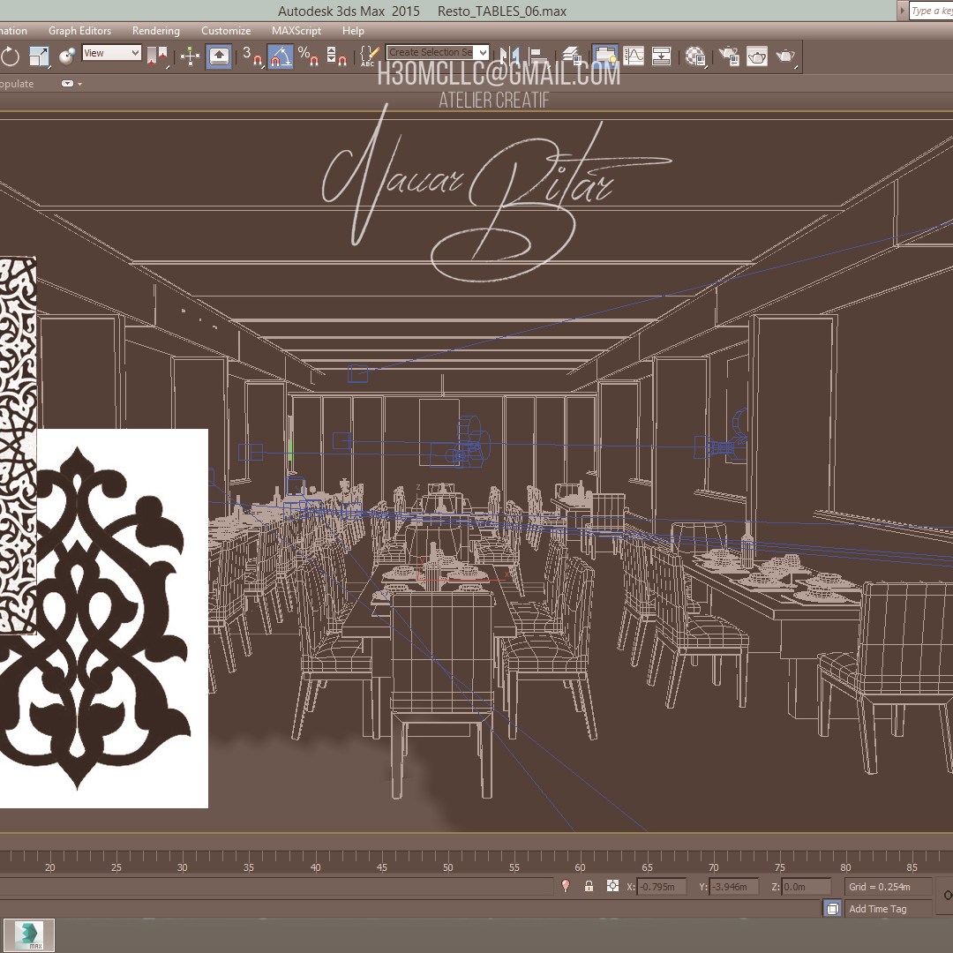Toggle the Angle Snap button
The height and width of the screenshot is (953, 953).
point(281,57)
